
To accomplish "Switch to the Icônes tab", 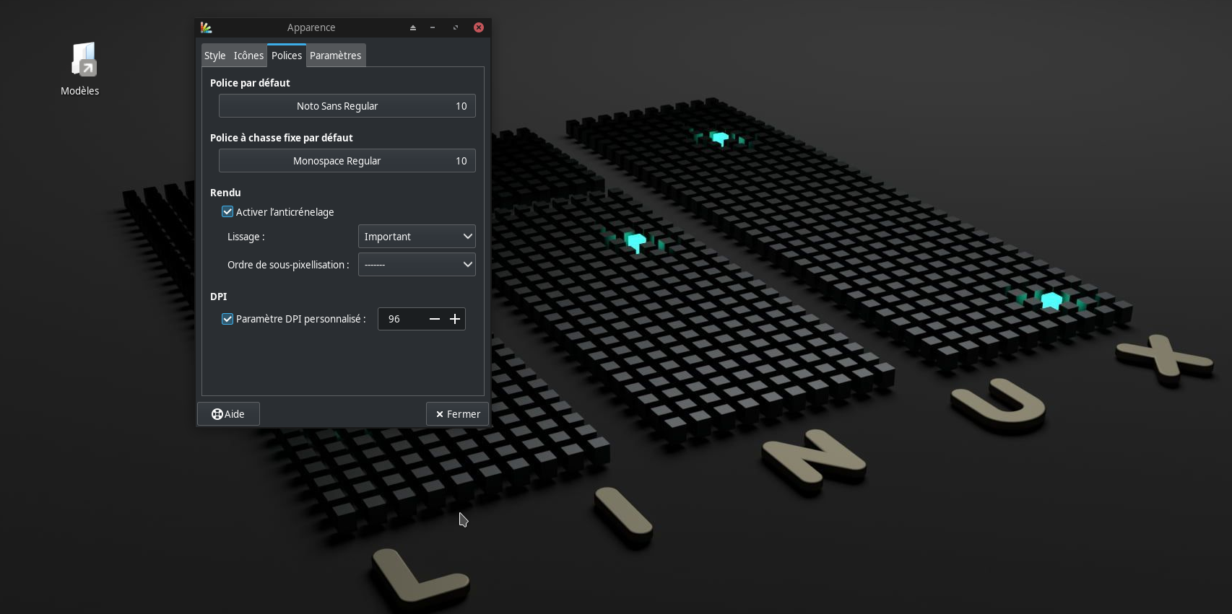I will [x=248, y=56].
